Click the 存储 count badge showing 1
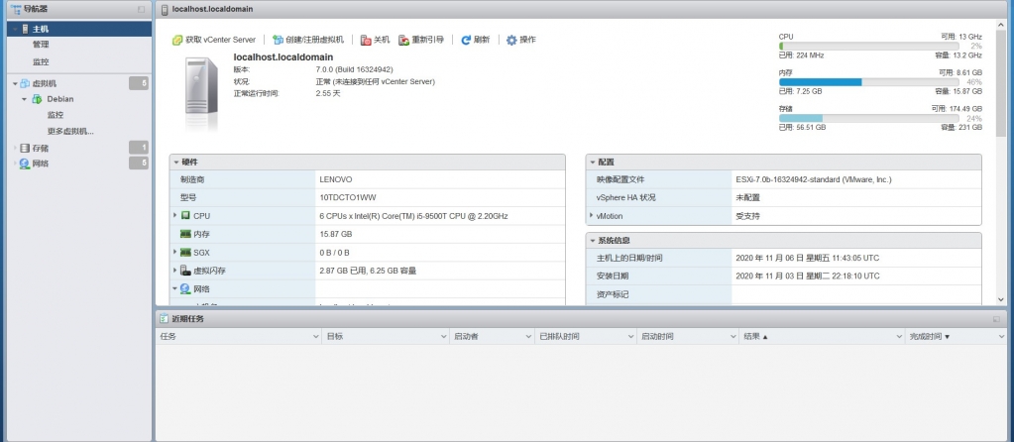1014x442 pixels. [x=139, y=148]
